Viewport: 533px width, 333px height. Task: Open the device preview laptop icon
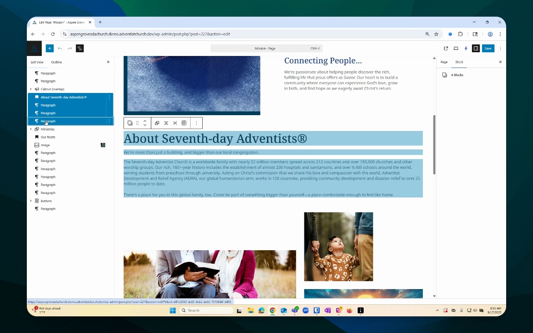pyautogui.click(x=456, y=48)
